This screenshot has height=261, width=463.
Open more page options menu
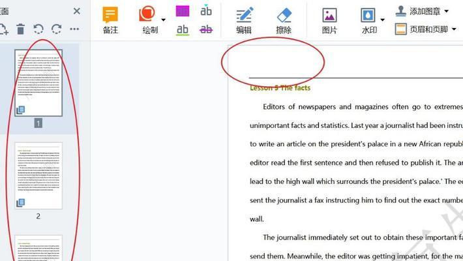74,29
